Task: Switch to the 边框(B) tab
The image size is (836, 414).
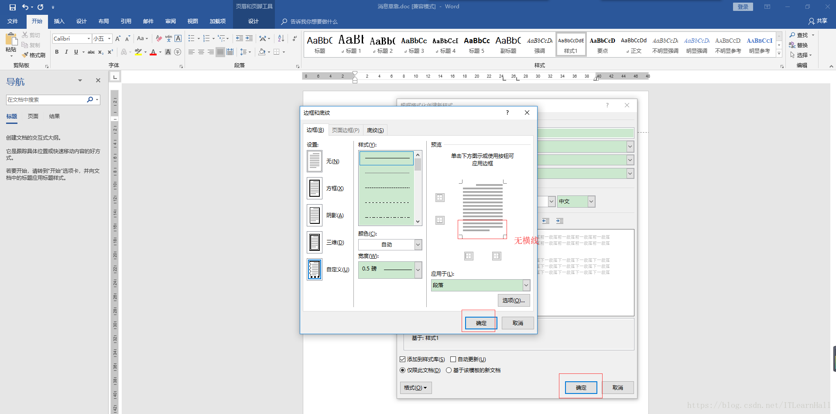Action: click(315, 130)
